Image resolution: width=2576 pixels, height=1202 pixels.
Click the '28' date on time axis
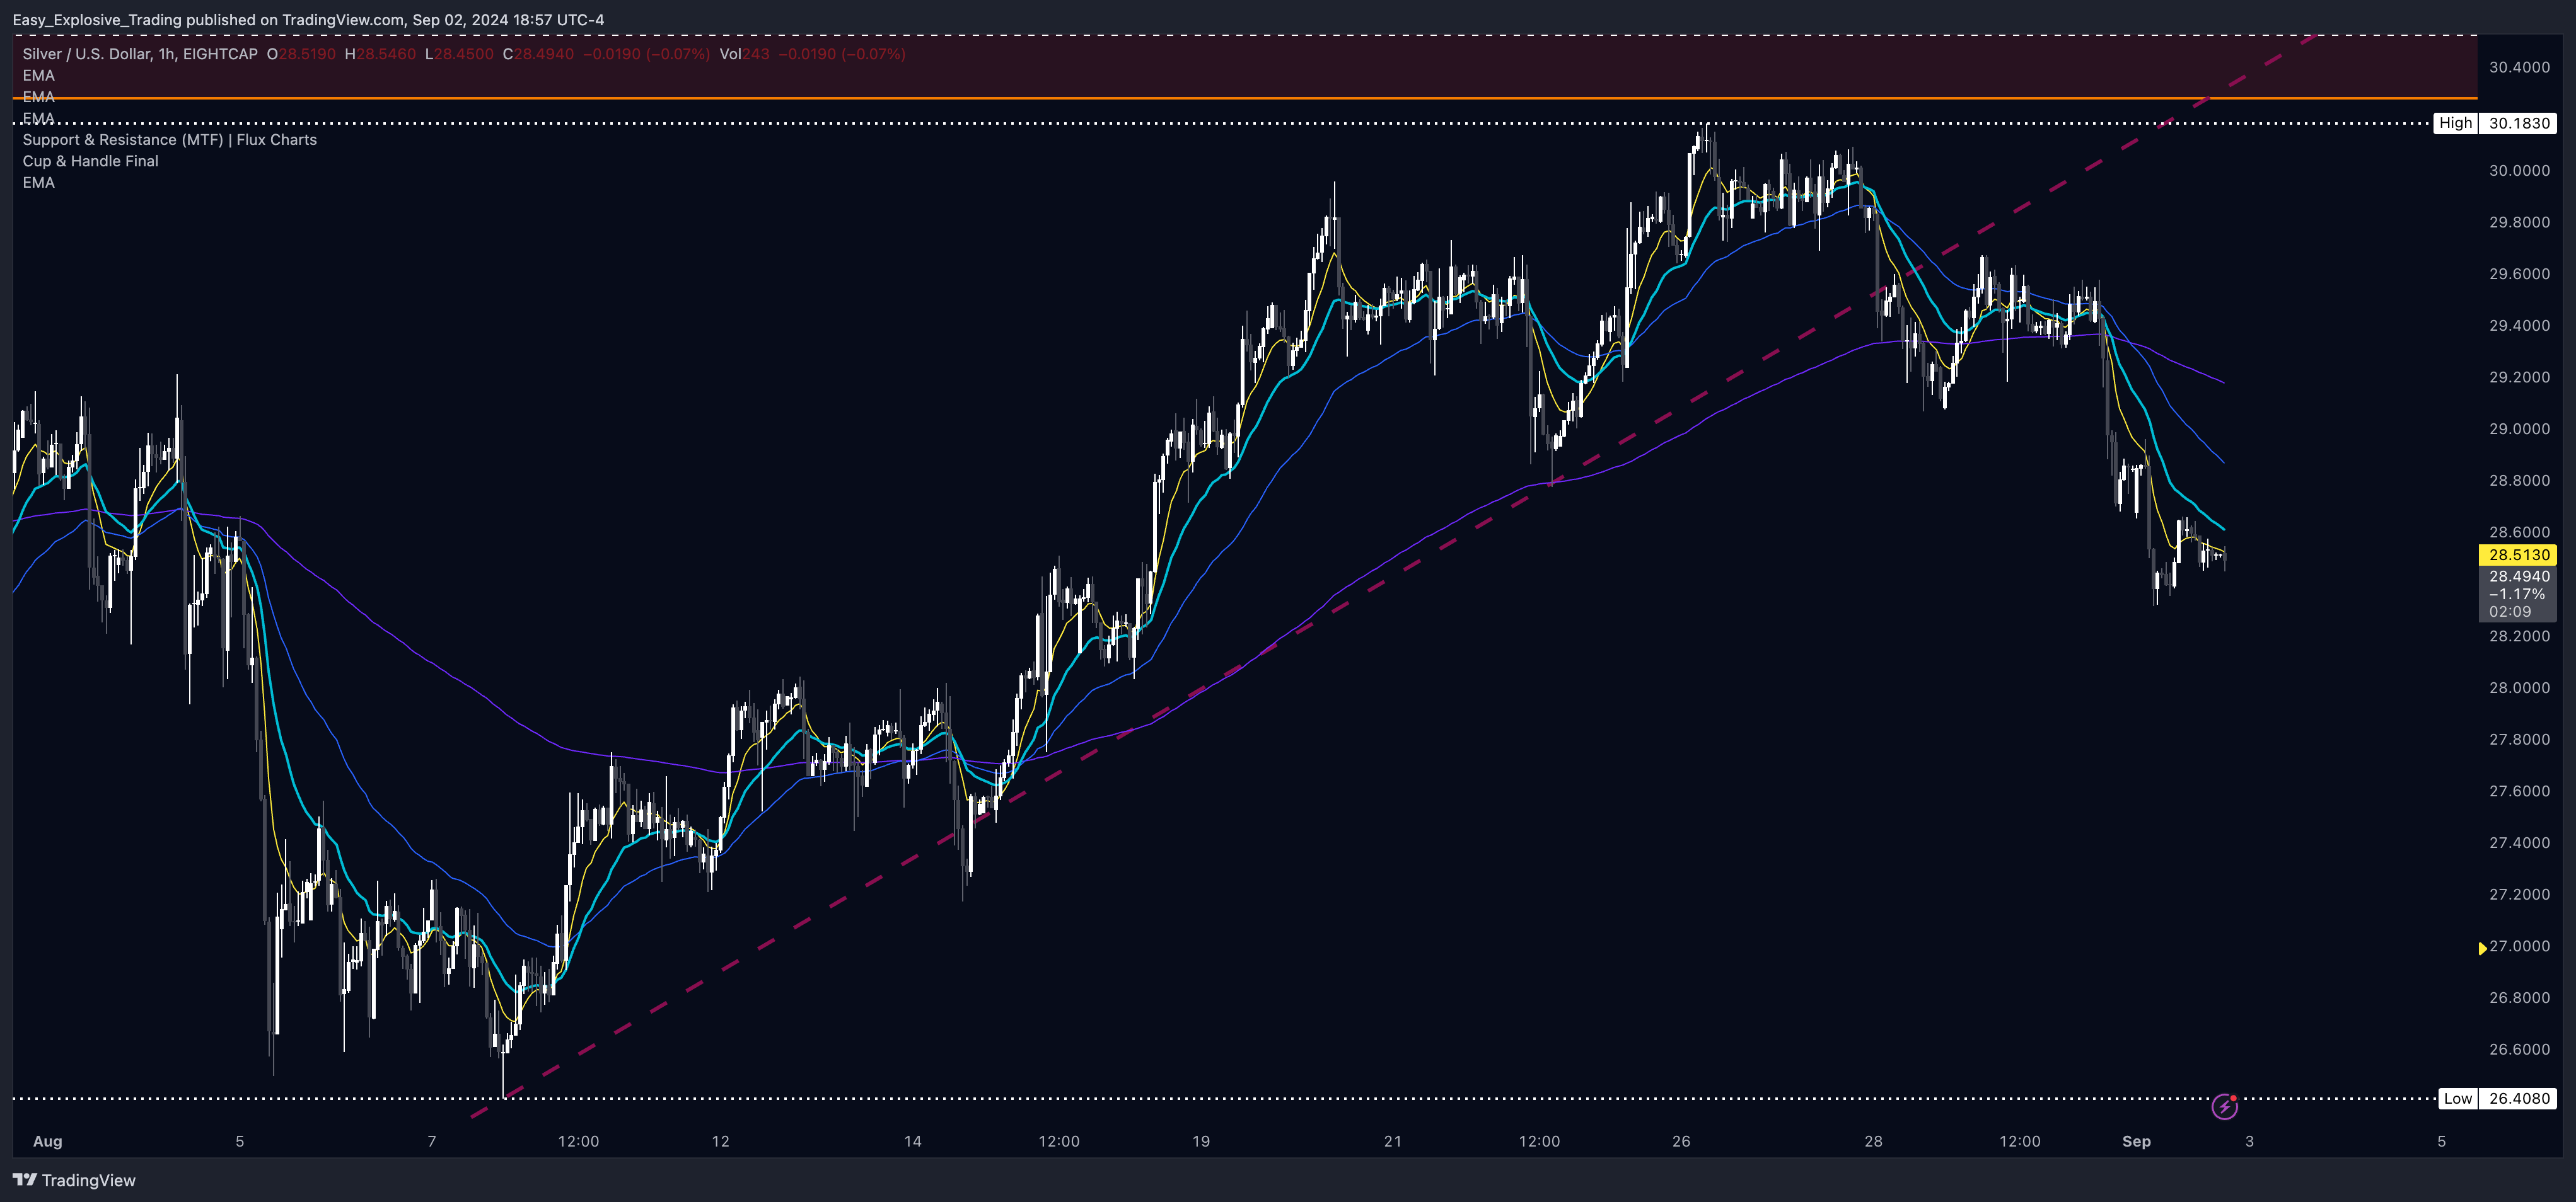pos(1873,1141)
